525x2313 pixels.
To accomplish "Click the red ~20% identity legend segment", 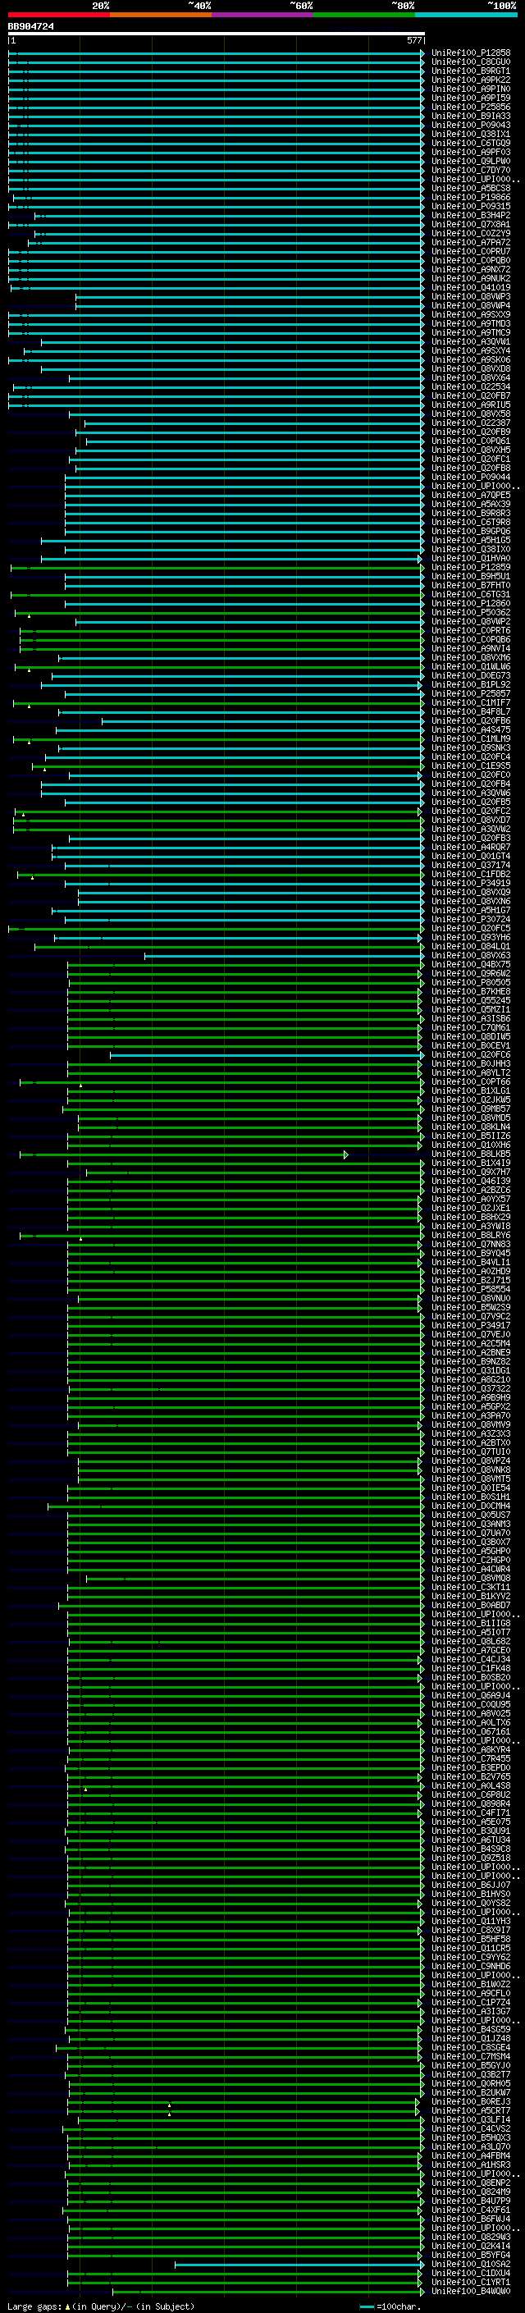I will click(59, 15).
